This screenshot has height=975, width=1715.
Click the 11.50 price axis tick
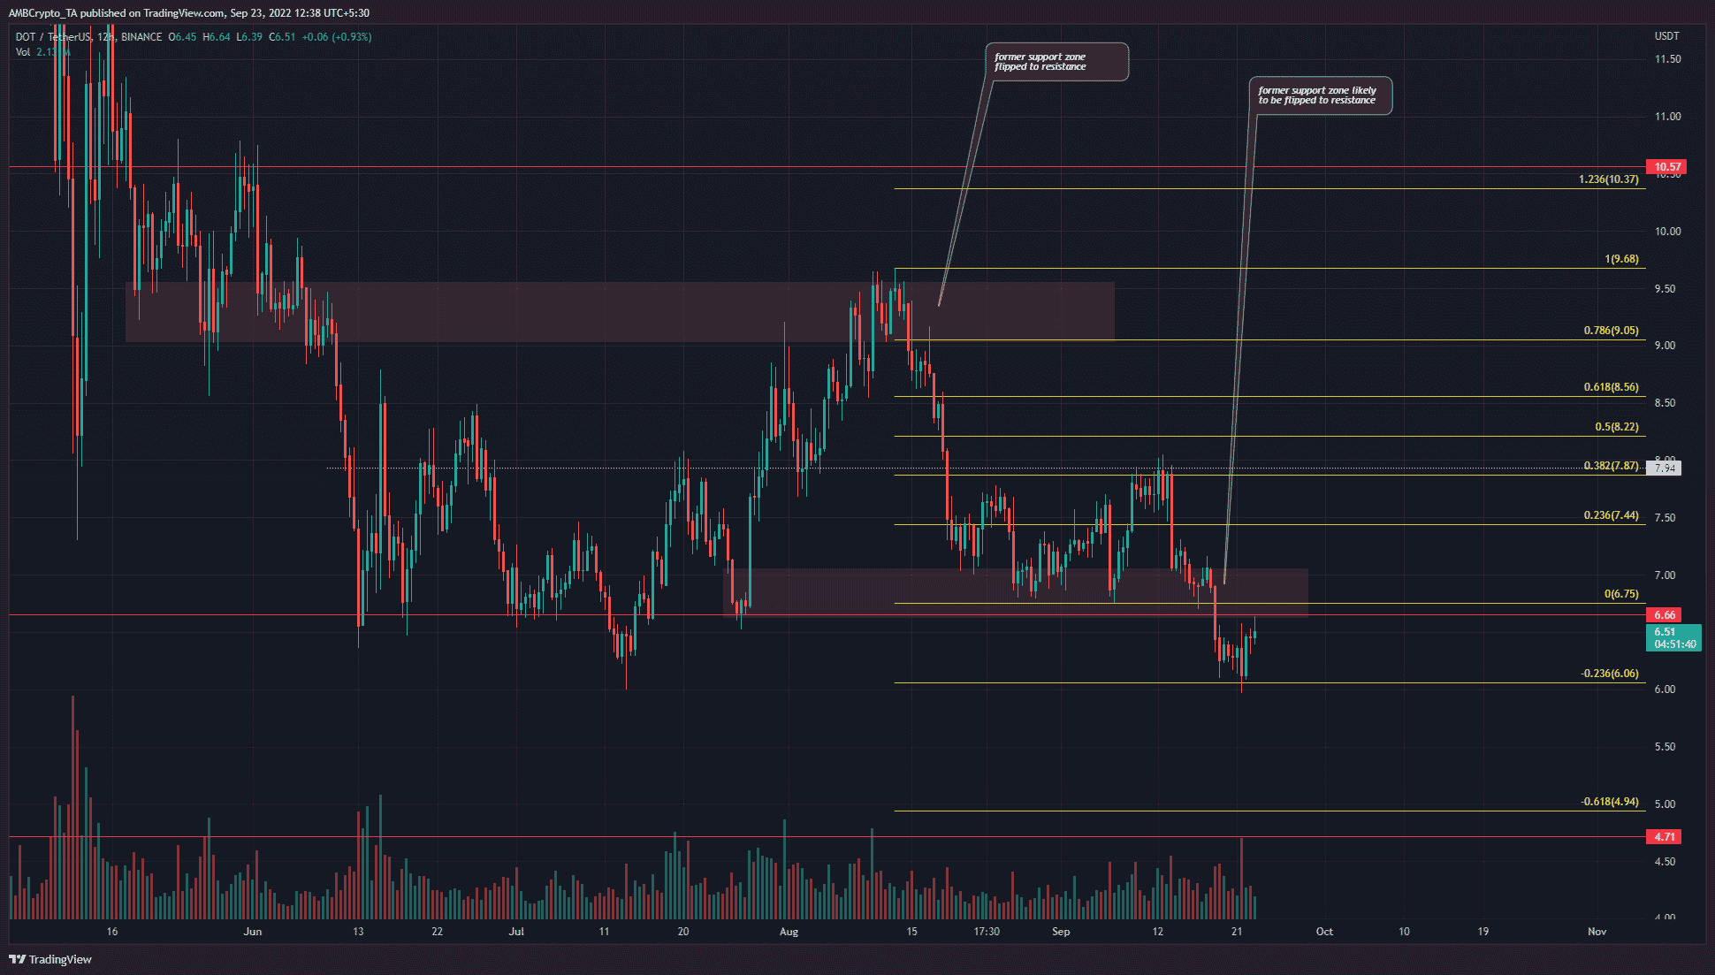pyautogui.click(x=1667, y=59)
